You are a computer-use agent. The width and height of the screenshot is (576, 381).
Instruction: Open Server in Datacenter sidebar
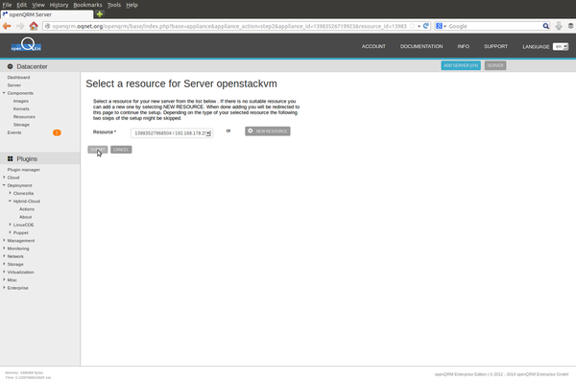(14, 85)
